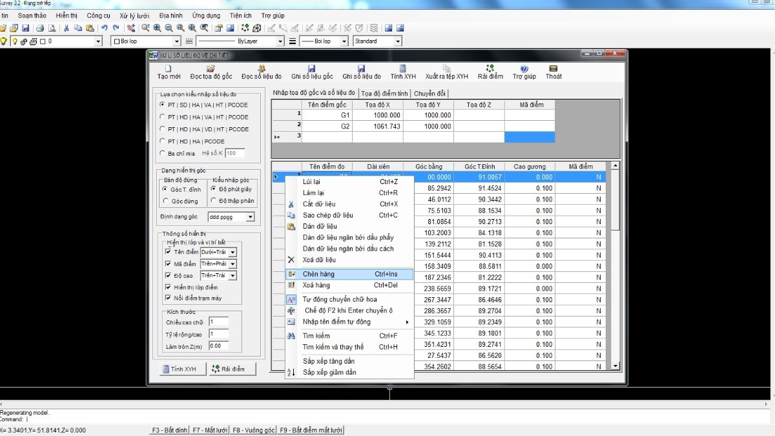
Task: Click the last image icon in main toolbar
Action: click(x=400, y=28)
